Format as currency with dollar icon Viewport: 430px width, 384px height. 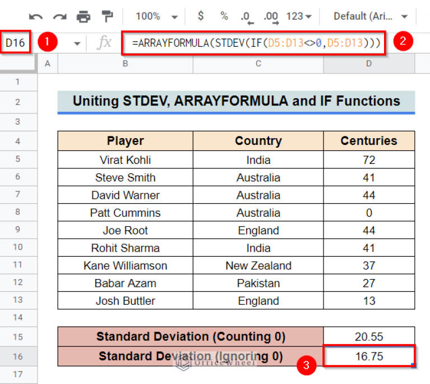click(201, 16)
